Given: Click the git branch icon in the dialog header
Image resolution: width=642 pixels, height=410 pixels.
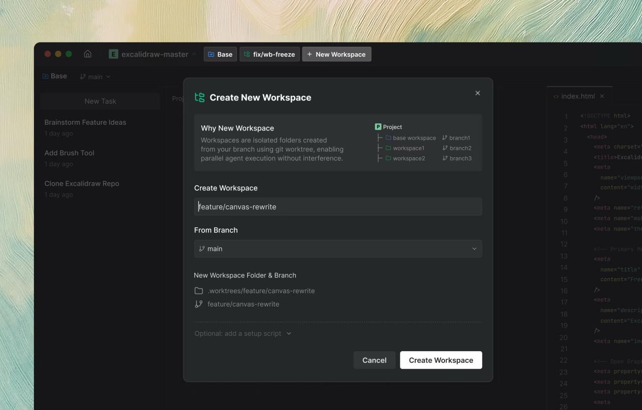Looking at the screenshot, I should click(x=200, y=97).
